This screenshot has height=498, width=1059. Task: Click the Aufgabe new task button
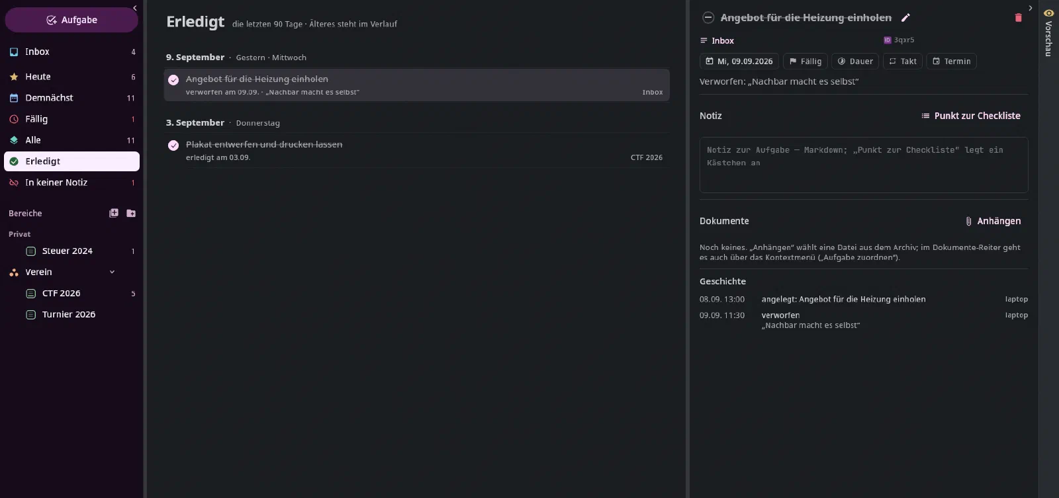tap(71, 20)
